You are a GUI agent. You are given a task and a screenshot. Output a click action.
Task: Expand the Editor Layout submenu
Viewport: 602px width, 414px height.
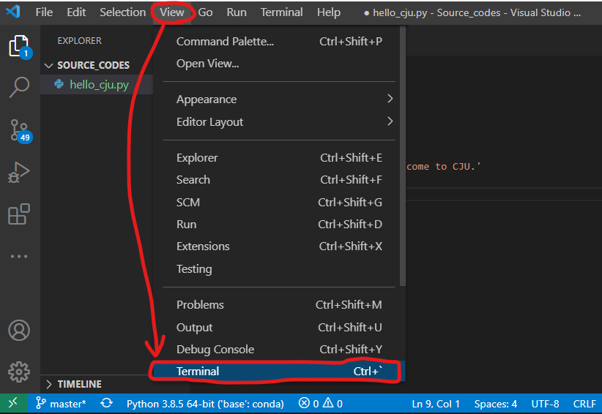[x=279, y=122]
